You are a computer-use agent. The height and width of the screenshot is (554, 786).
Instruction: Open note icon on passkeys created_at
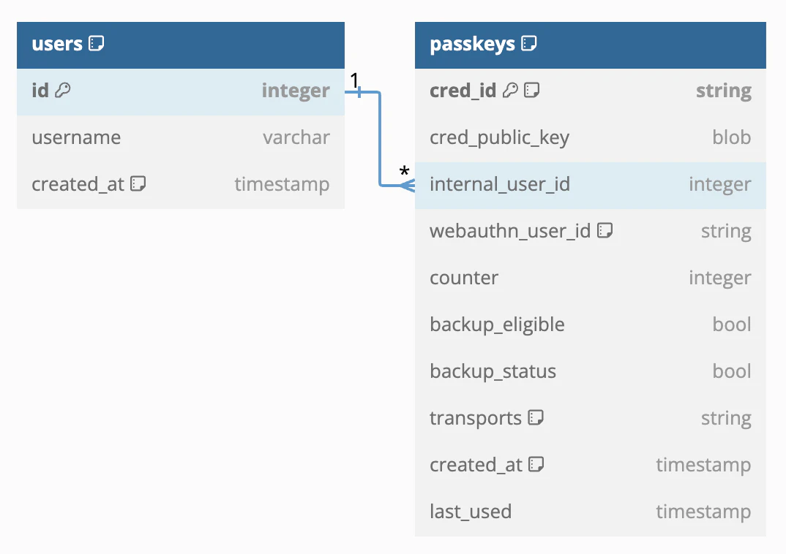(536, 464)
